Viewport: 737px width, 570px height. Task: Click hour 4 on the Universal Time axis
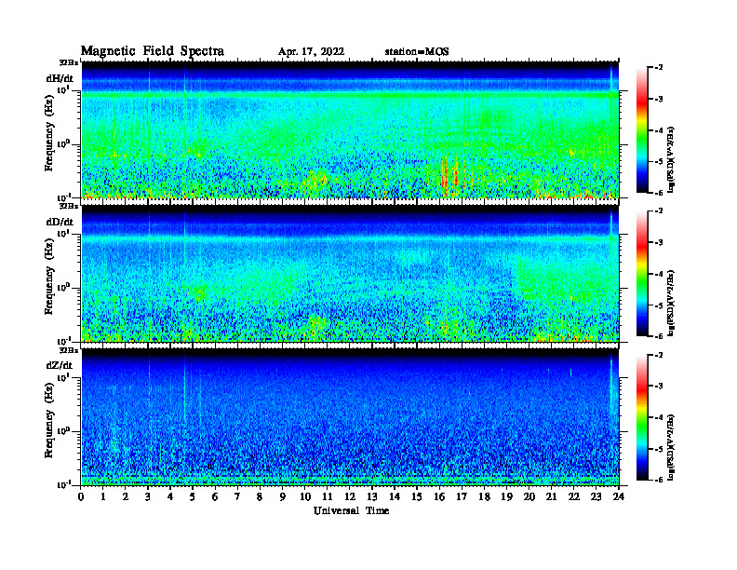point(170,496)
